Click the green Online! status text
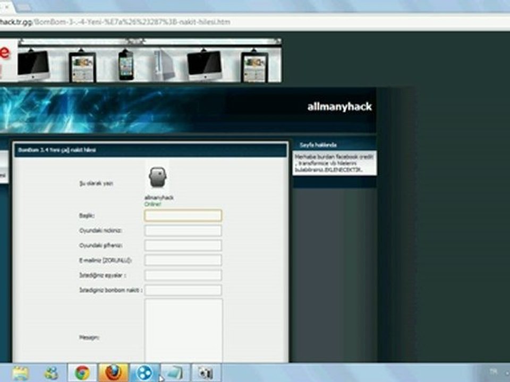 152,204
